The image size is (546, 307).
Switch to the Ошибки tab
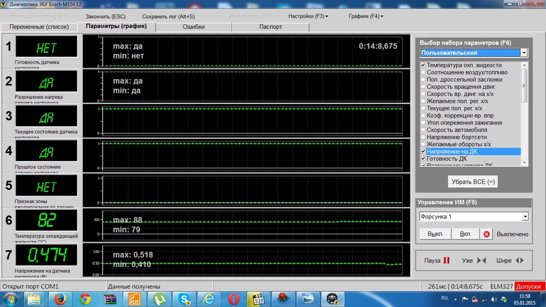[193, 27]
